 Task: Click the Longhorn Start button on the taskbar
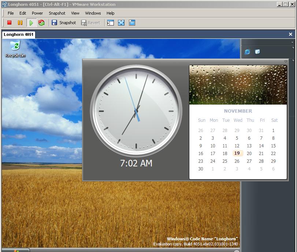click(x=15, y=250)
